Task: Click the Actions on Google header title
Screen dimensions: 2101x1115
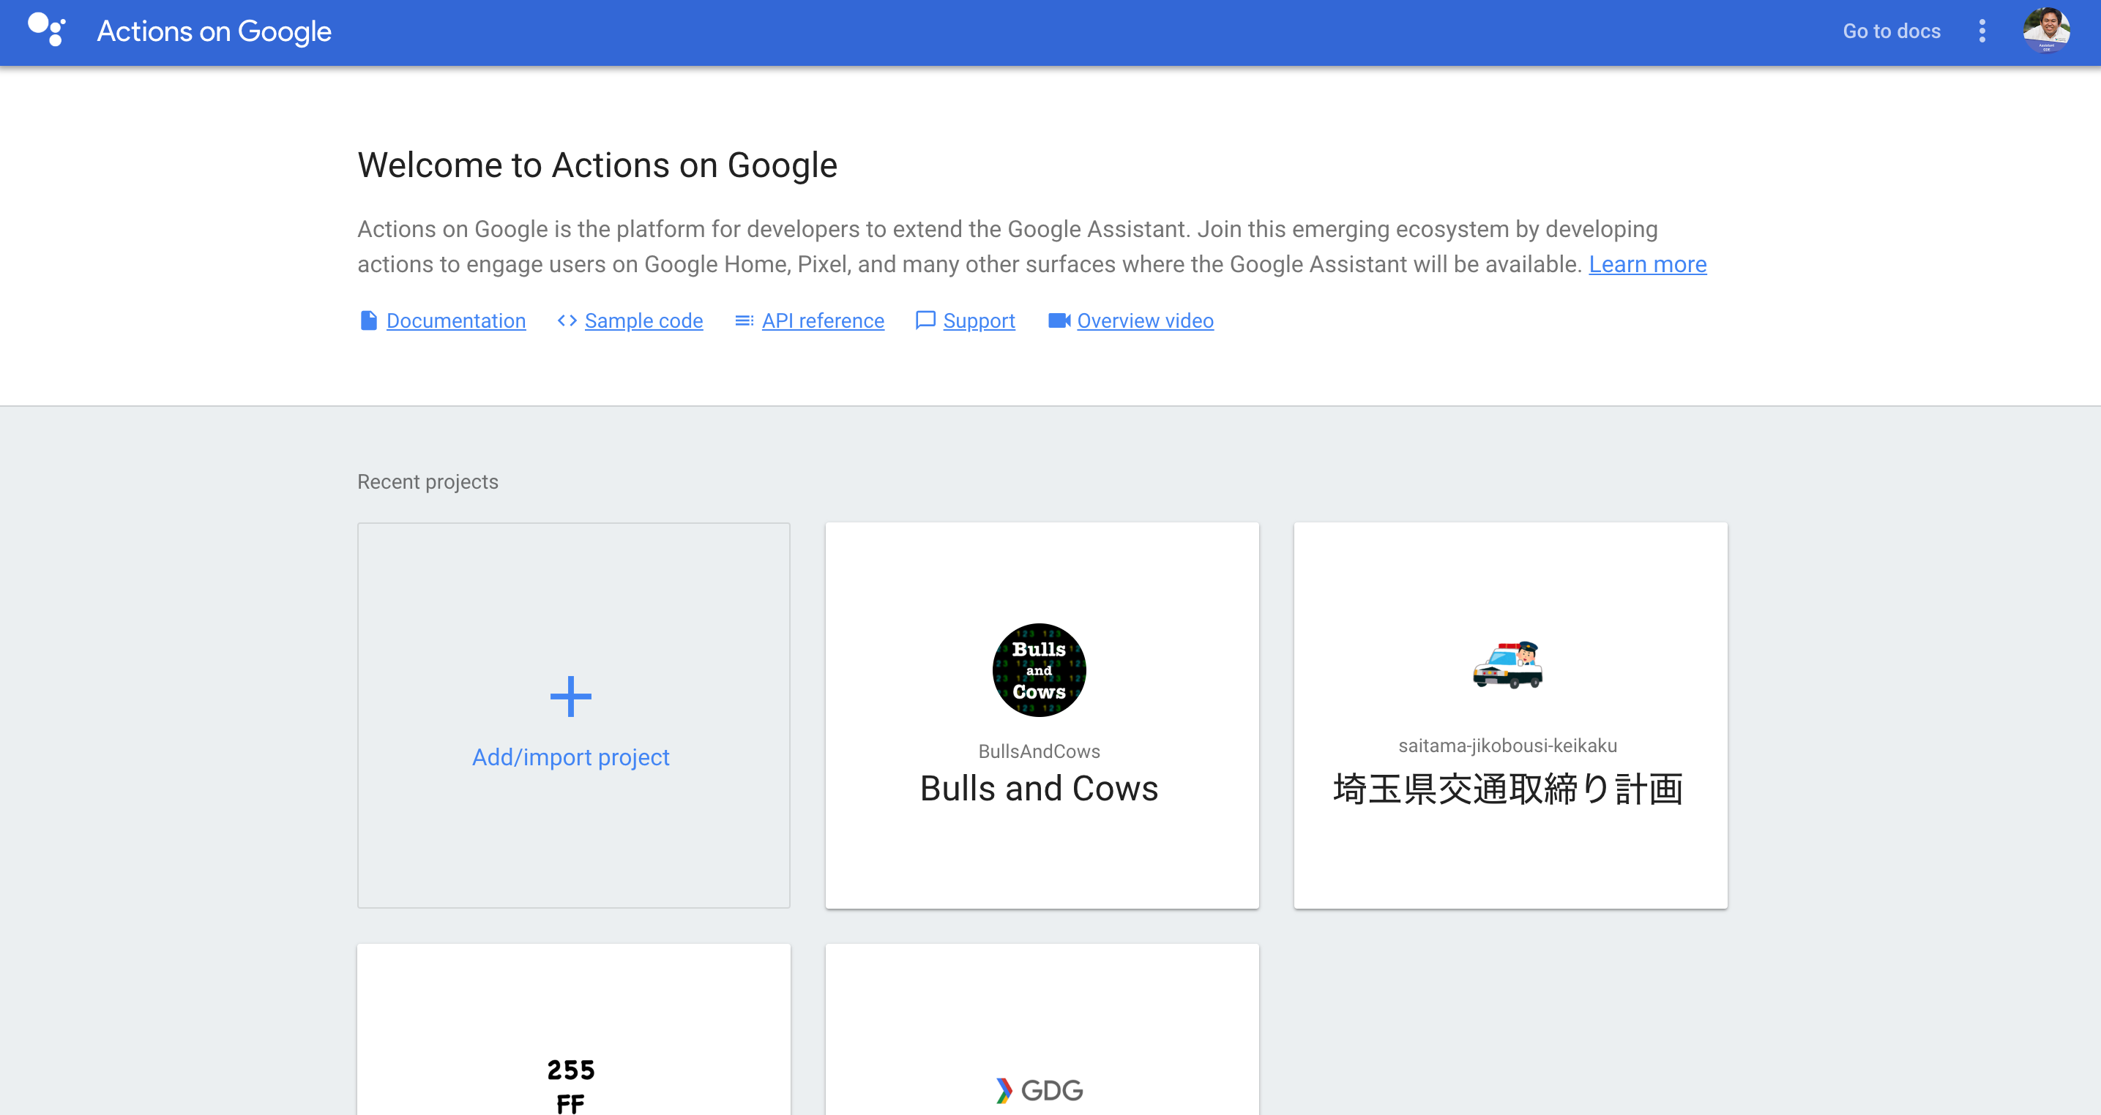Action: tap(214, 31)
